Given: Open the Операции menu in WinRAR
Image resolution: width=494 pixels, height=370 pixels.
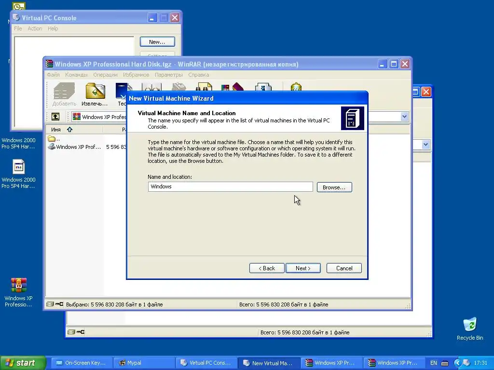Looking at the screenshot, I should click(105, 75).
